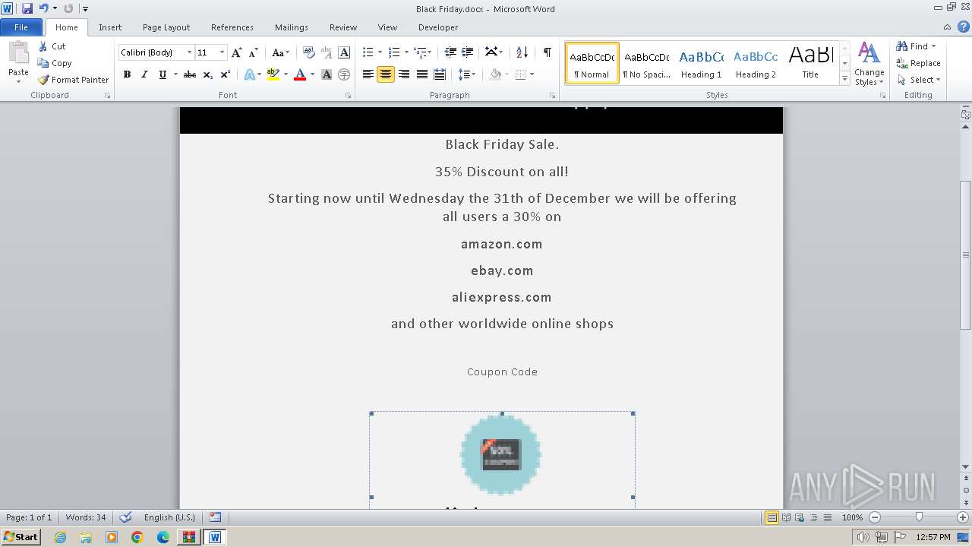Click the Increase Indent icon
This screenshot has height=547, width=972.
tap(468, 52)
